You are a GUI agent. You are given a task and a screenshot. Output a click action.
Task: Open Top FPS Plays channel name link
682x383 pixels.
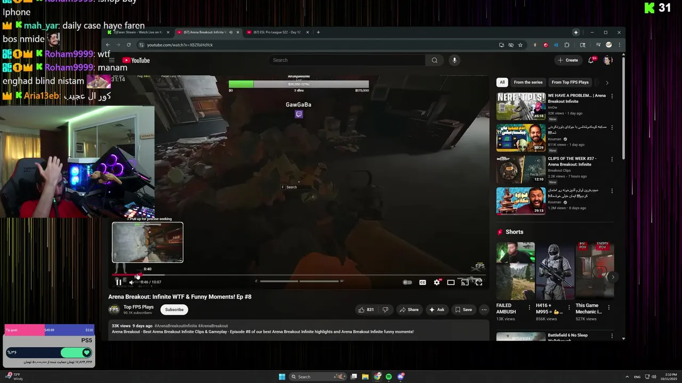point(139,307)
